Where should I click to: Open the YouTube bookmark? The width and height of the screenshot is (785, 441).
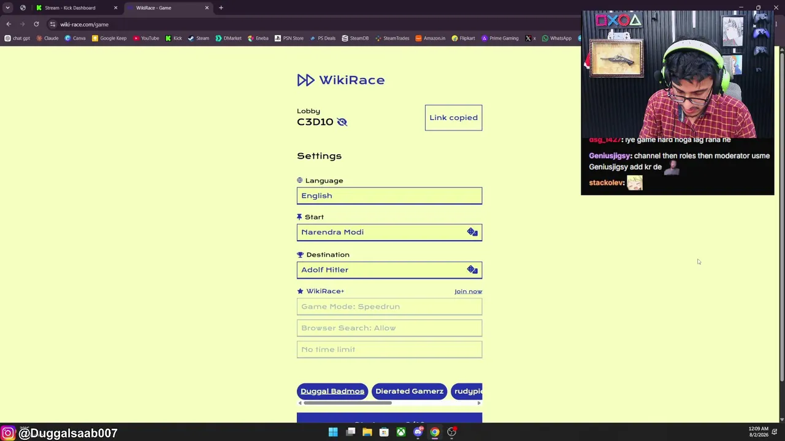click(x=146, y=39)
